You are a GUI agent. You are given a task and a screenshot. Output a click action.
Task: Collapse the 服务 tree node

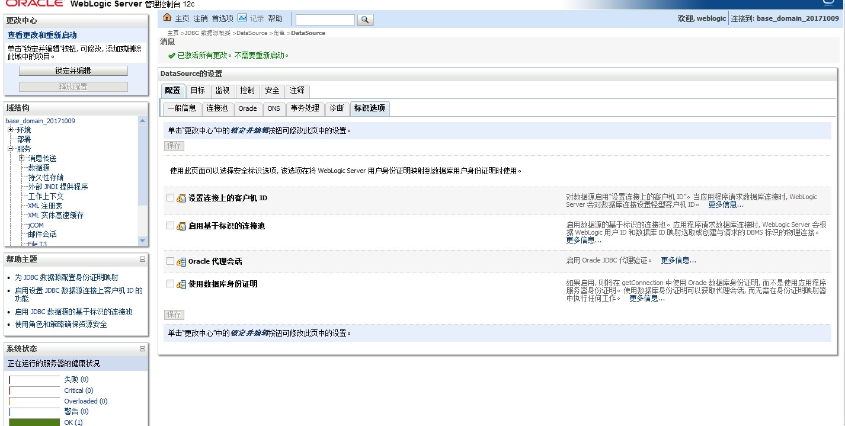coord(10,149)
